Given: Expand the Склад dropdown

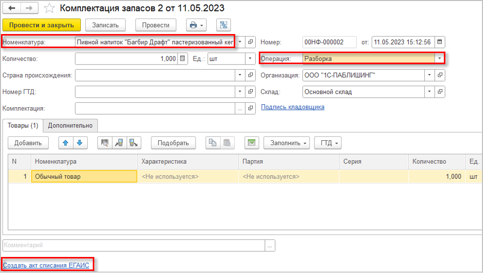Looking at the screenshot, I should click(x=429, y=92).
